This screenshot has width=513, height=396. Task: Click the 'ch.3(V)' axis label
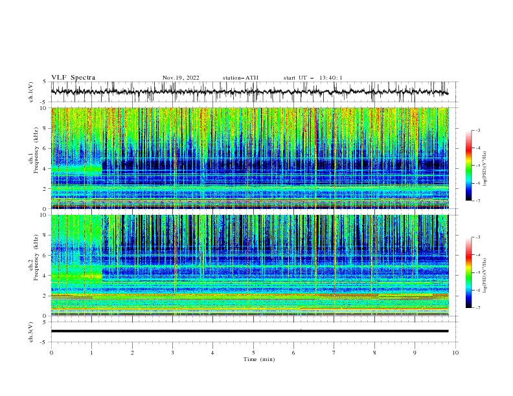click(x=31, y=332)
